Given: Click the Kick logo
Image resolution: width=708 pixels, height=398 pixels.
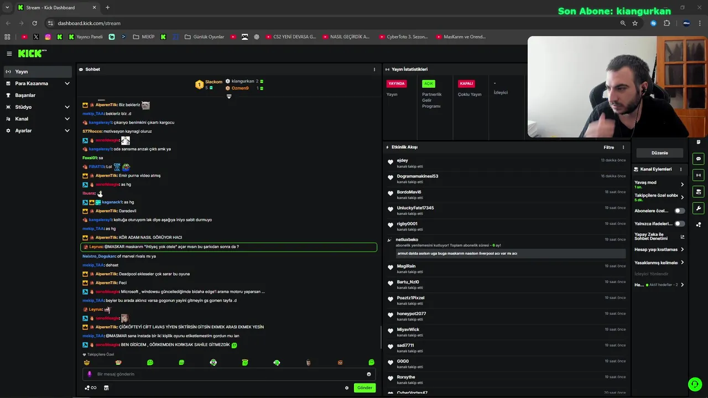Looking at the screenshot, I should tap(32, 54).
